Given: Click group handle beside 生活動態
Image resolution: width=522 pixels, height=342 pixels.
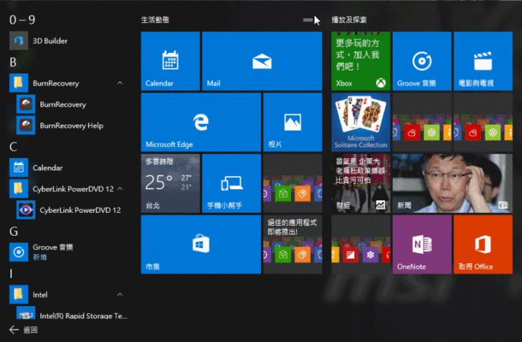Looking at the screenshot, I should tap(308, 20).
